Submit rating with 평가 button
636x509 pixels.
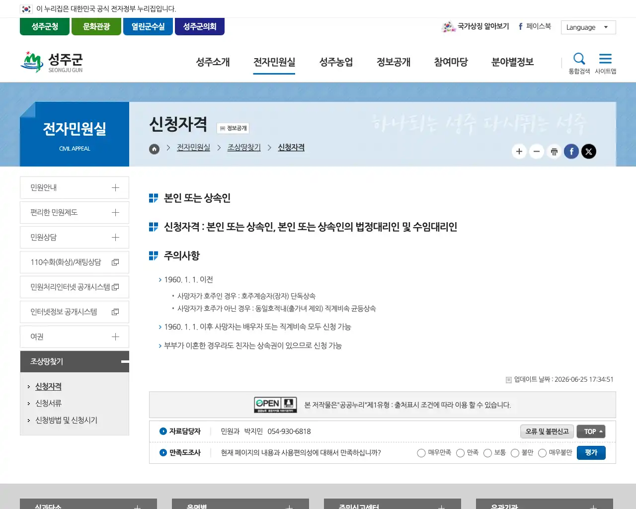coord(591,453)
